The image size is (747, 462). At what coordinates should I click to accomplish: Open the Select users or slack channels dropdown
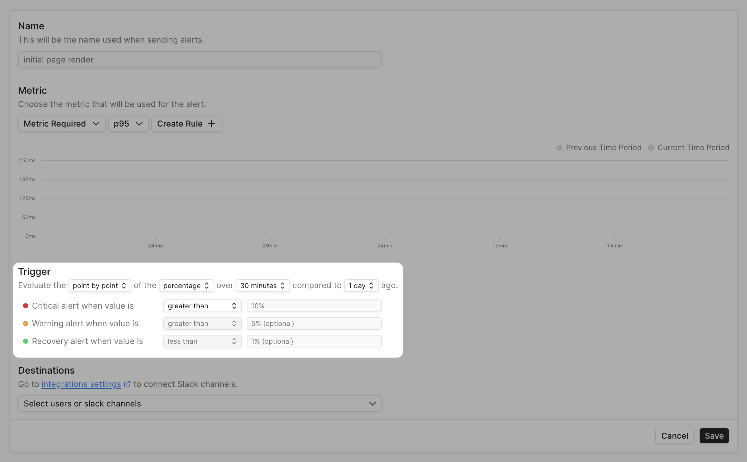click(x=200, y=403)
